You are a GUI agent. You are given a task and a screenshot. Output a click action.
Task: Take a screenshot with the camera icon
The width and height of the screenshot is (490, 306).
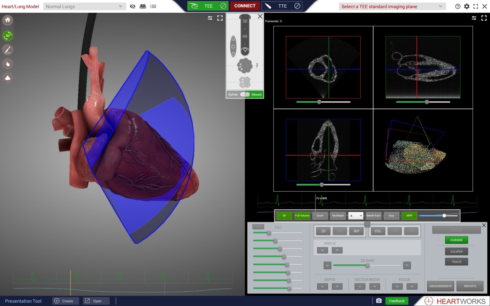(x=379, y=301)
